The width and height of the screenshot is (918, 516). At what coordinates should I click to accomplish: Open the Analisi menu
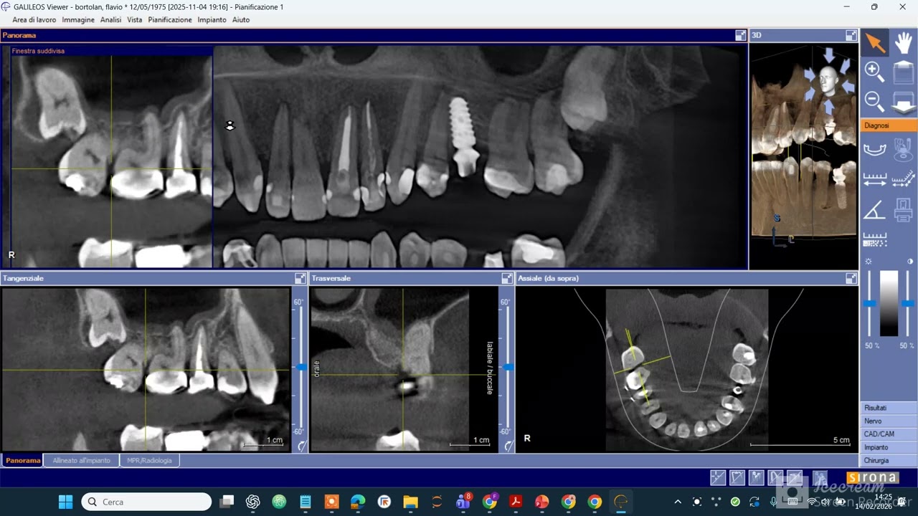[110, 20]
